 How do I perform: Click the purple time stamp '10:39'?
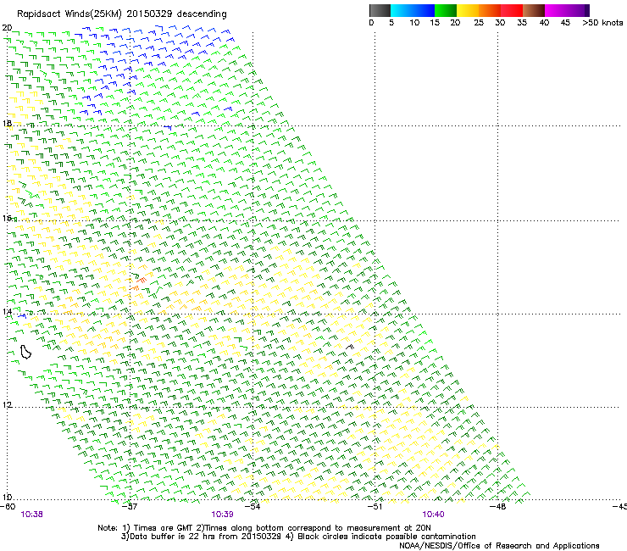pos(222,515)
